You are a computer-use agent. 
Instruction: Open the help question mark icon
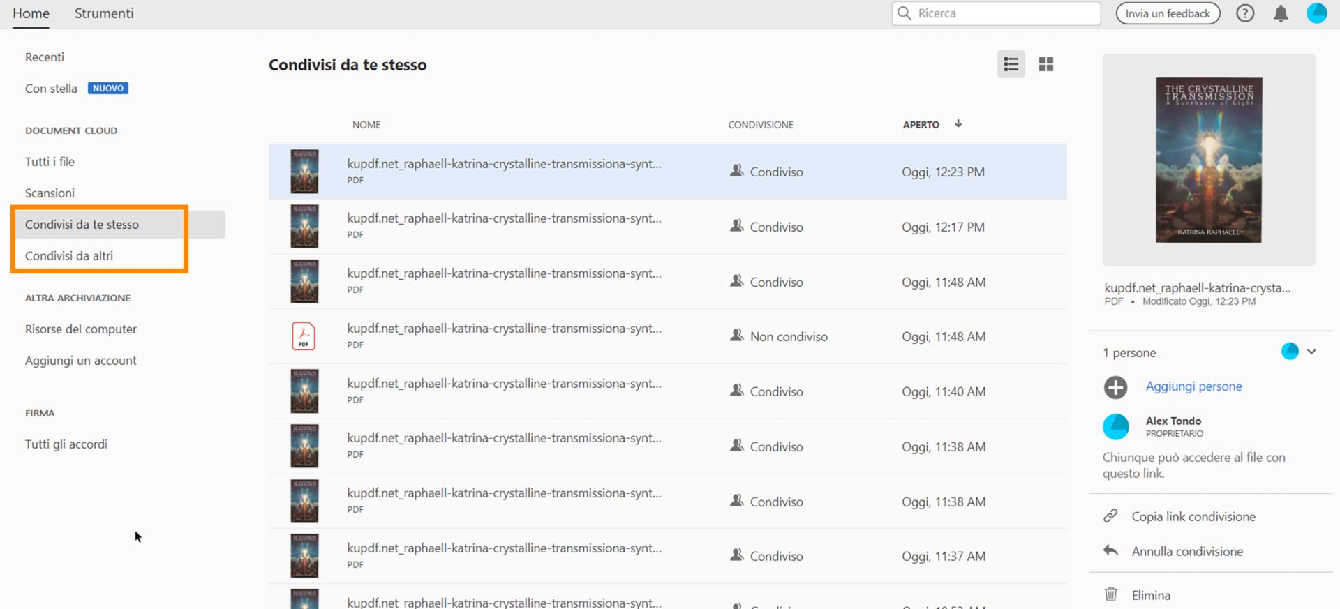1245,13
